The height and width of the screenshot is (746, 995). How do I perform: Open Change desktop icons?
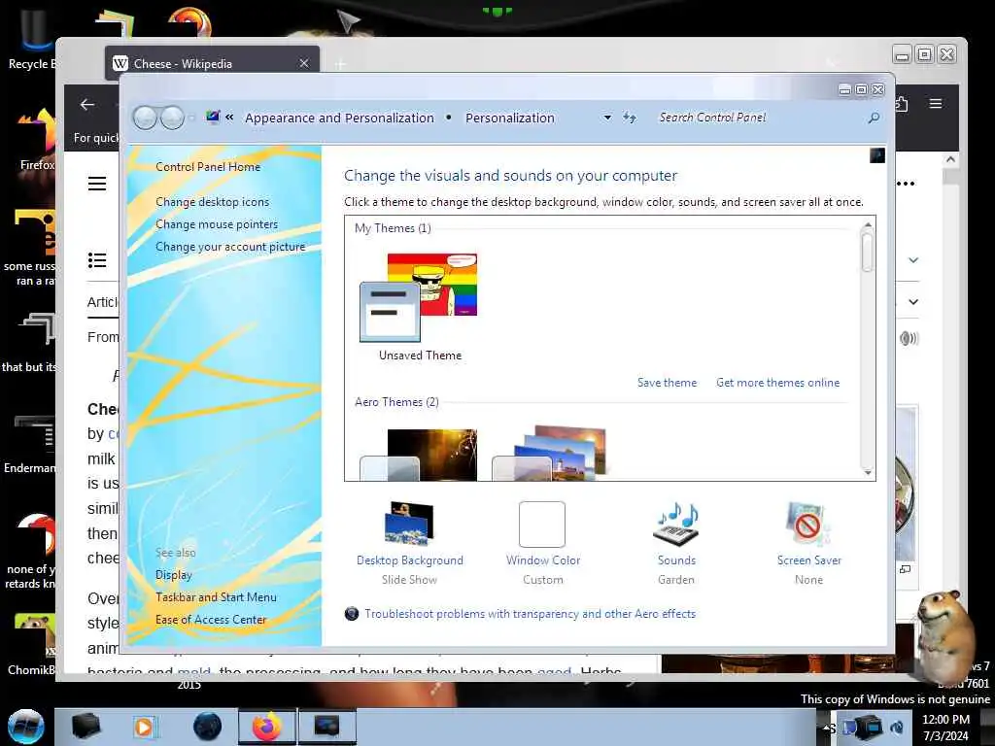[212, 202]
